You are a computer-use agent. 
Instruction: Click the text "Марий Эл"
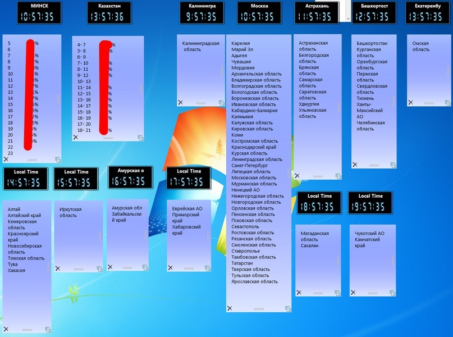242,49
